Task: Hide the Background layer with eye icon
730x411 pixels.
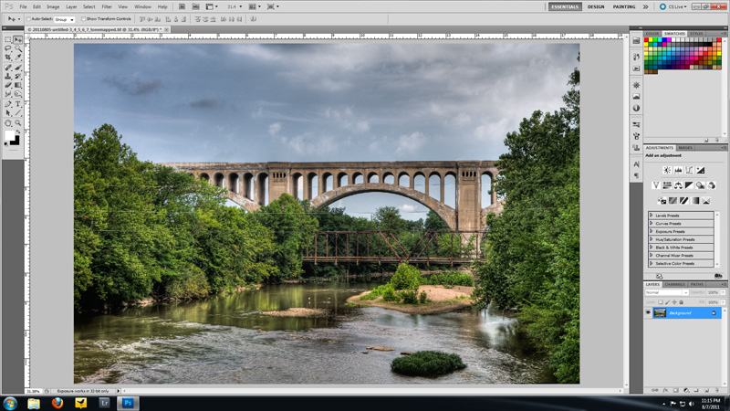Action: pyautogui.click(x=649, y=312)
